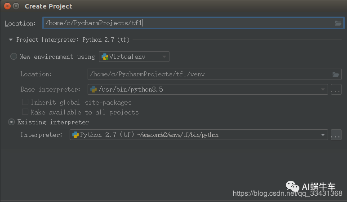Click into the project Location text field
The image size is (347, 202).
(x=193, y=23)
